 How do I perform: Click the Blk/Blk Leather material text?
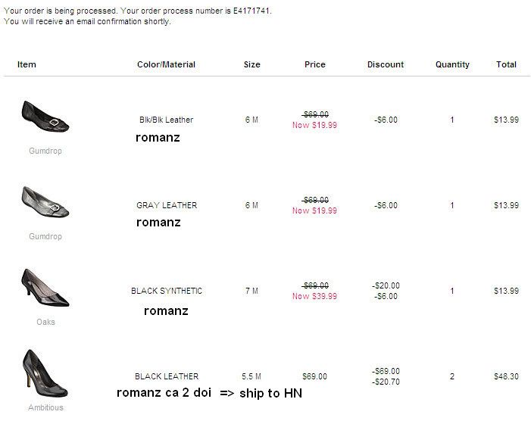[x=166, y=120]
